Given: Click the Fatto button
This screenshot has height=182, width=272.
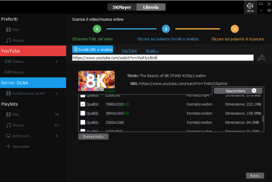Looking at the screenshot, I should click(255, 176).
